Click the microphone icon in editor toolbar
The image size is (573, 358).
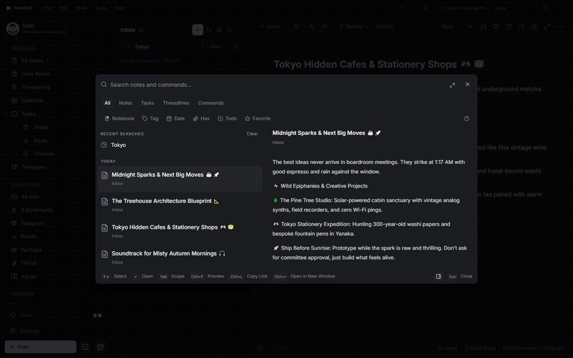[x=296, y=27]
